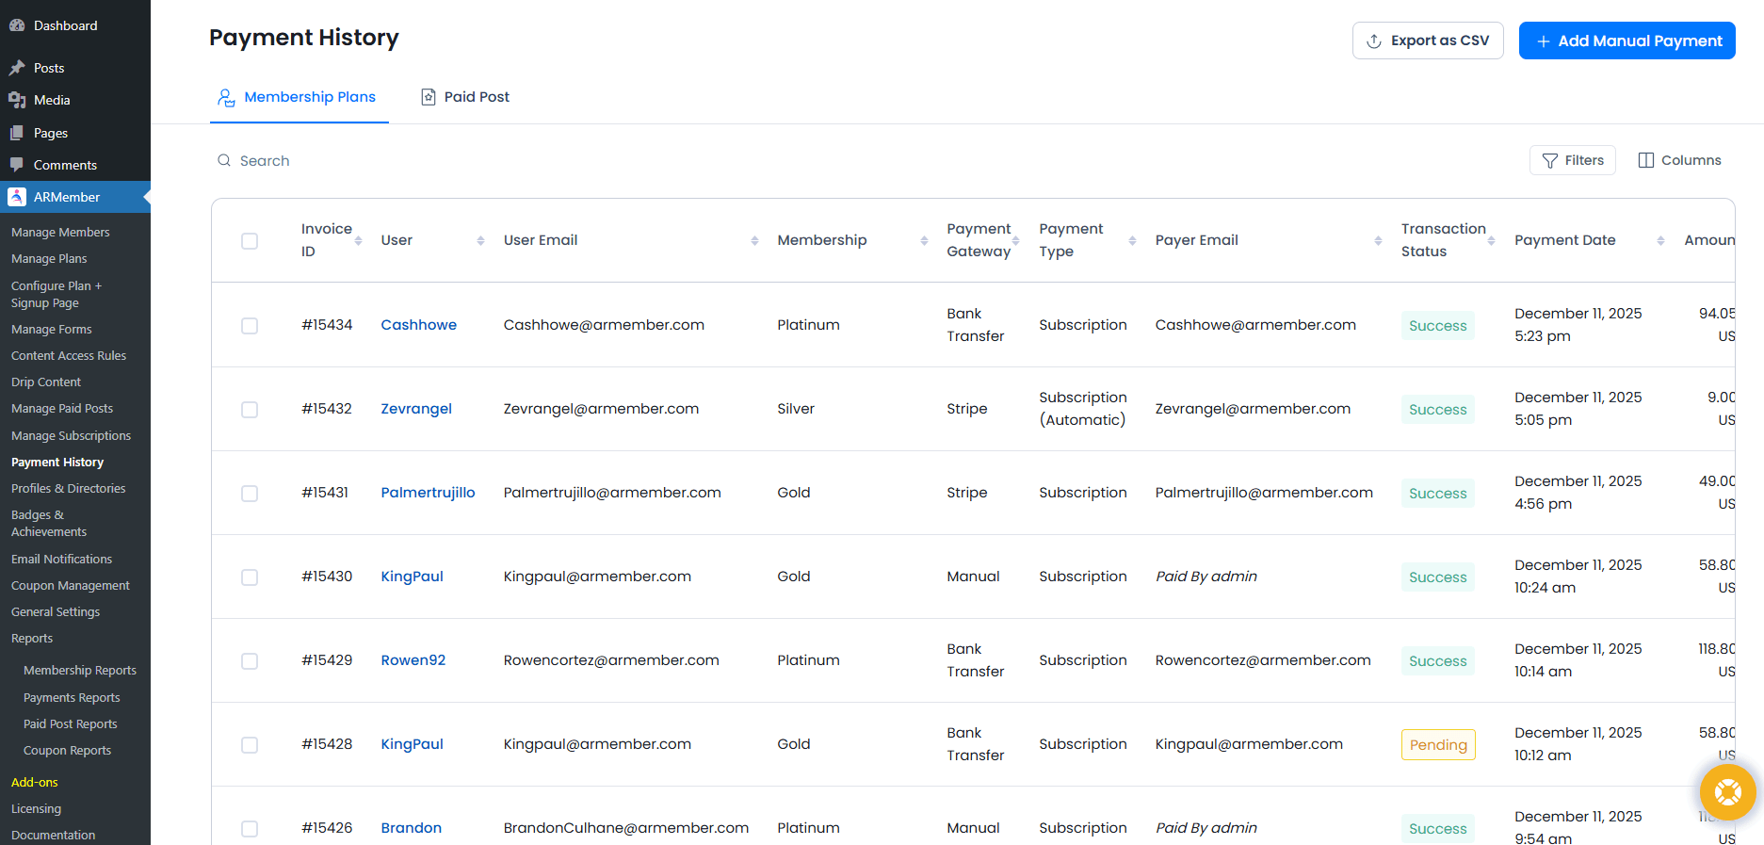The height and width of the screenshot is (845, 1764).
Task: Click the Paid Post tab icon
Action: 429,97
